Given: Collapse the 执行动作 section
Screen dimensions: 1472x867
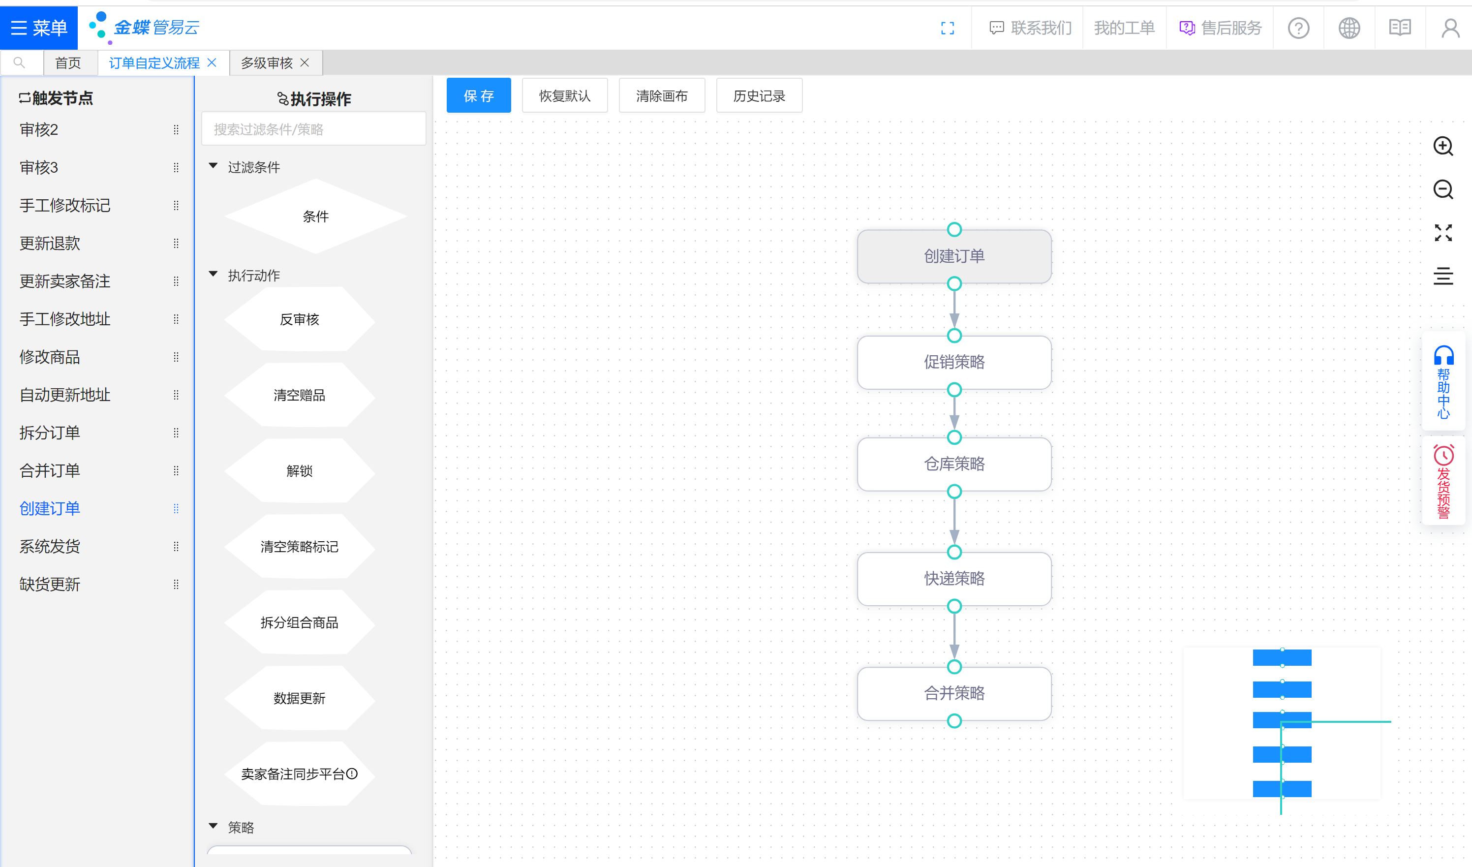Looking at the screenshot, I should [x=213, y=275].
